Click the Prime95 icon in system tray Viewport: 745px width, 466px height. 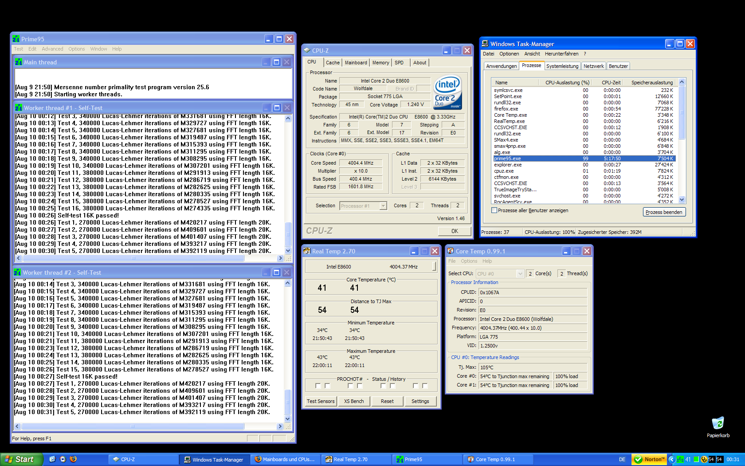[680, 459]
